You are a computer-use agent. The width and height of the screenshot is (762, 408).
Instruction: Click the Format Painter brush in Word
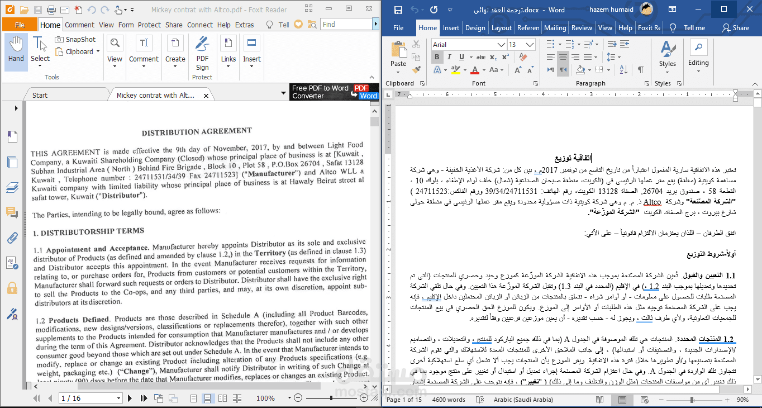tap(417, 70)
